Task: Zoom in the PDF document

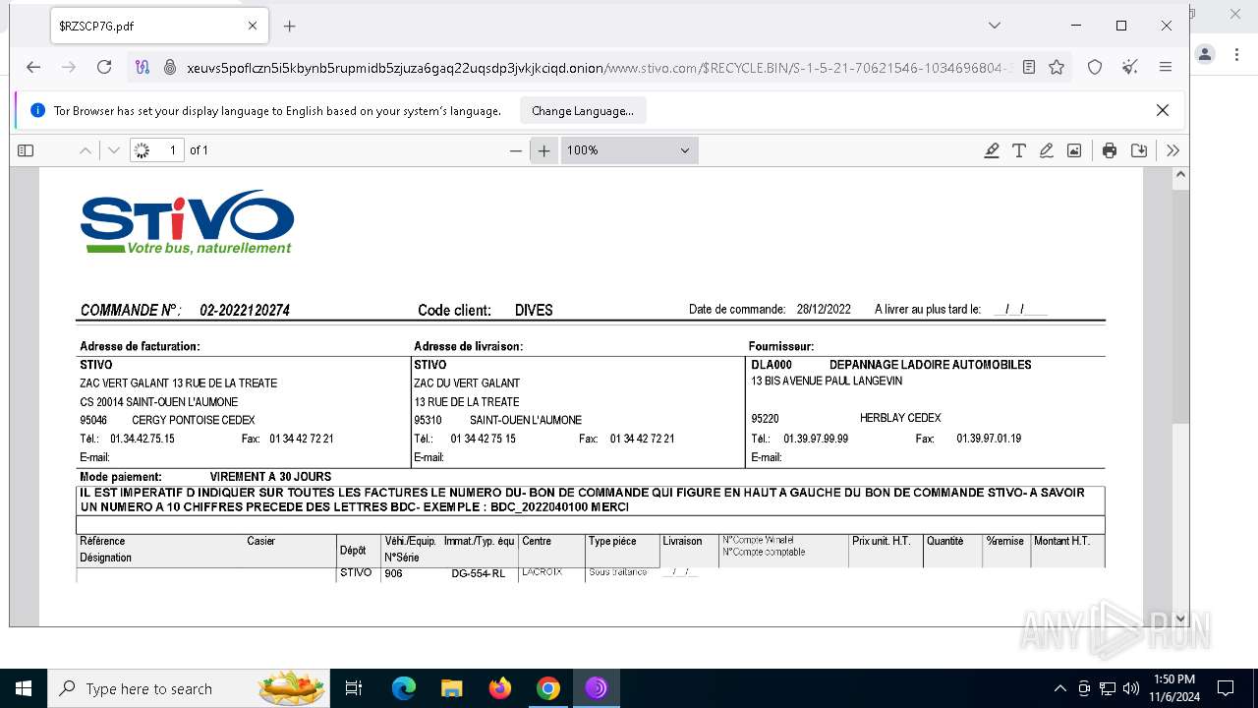Action: point(543,150)
